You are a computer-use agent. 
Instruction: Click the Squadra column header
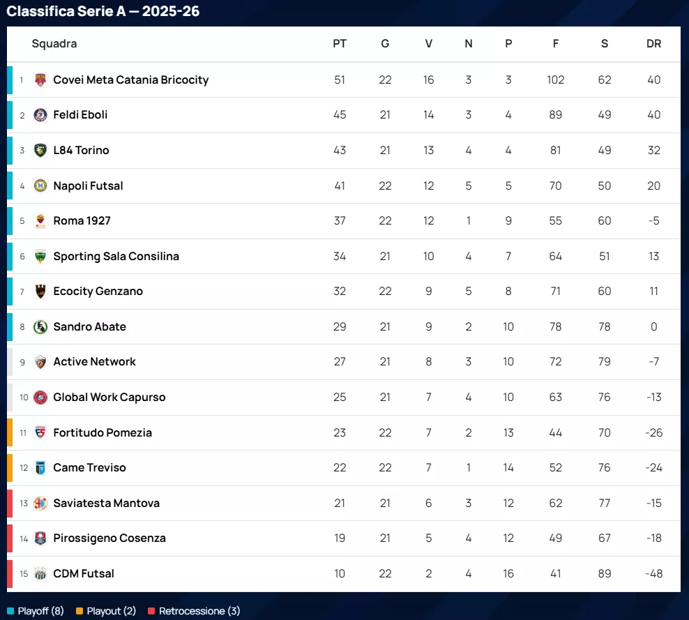pos(54,44)
